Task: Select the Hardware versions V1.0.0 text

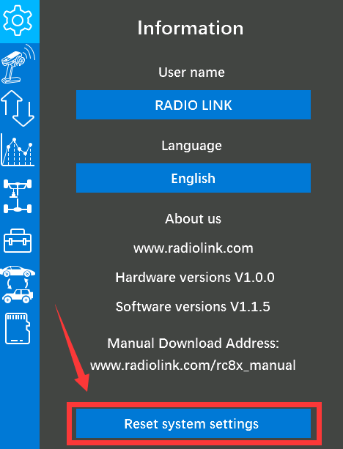Action: pyautogui.click(x=195, y=277)
